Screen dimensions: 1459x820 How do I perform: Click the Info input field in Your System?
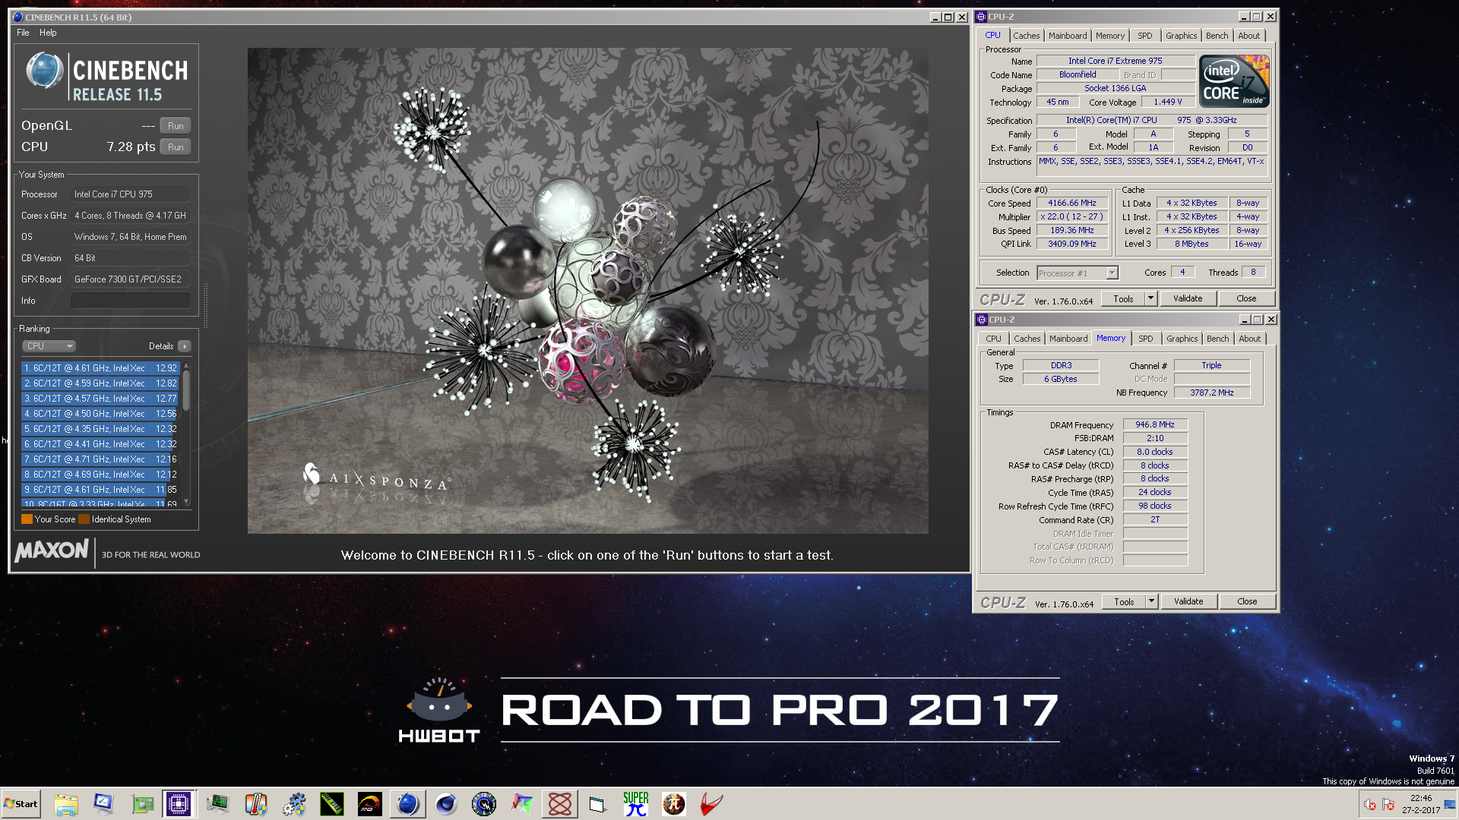pos(131,301)
